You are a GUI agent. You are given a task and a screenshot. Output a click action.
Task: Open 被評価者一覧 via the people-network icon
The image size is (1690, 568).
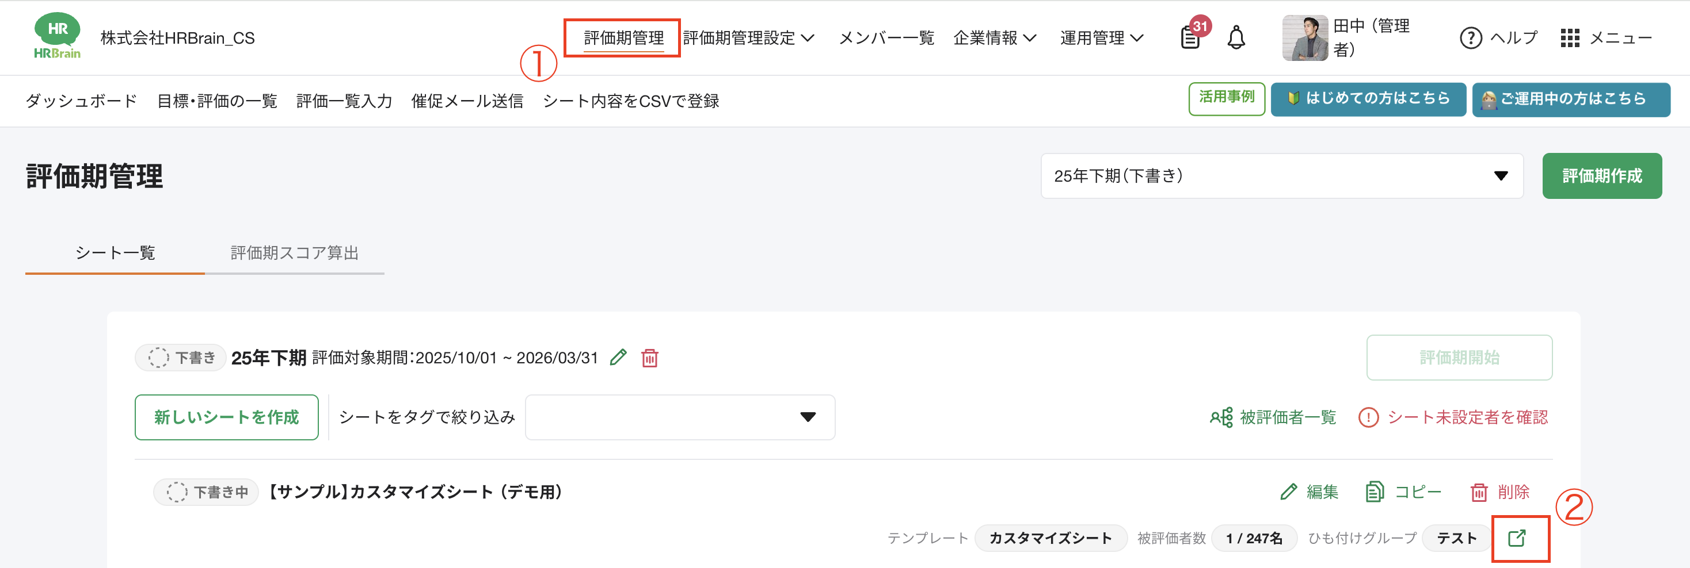tap(1221, 417)
